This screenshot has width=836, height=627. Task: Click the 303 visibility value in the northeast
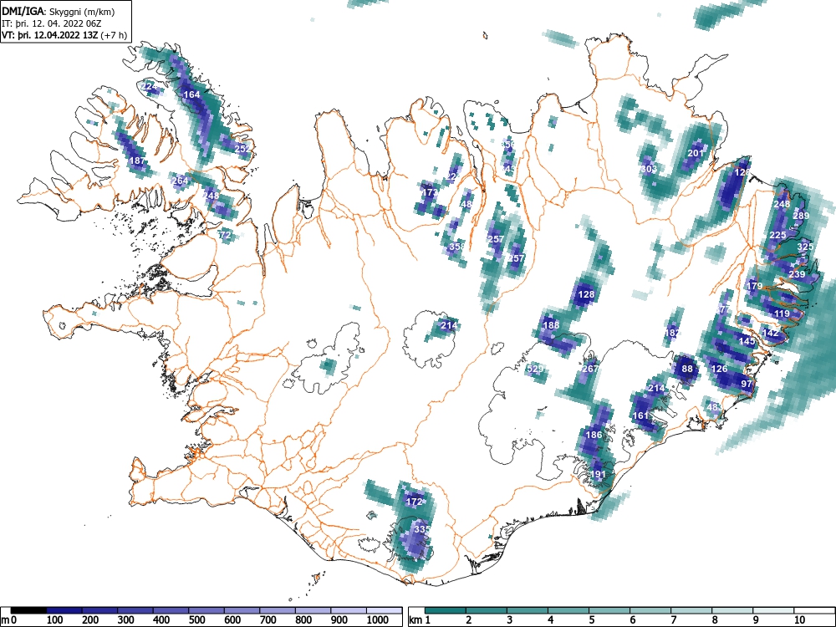point(649,169)
